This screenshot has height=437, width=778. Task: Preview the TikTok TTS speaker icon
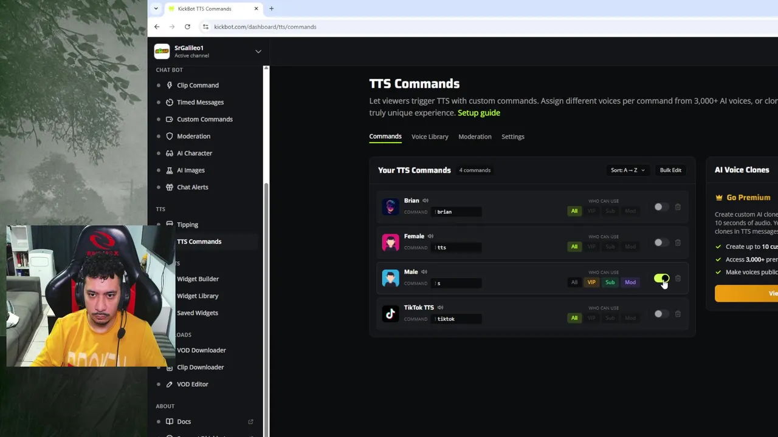pos(440,308)
